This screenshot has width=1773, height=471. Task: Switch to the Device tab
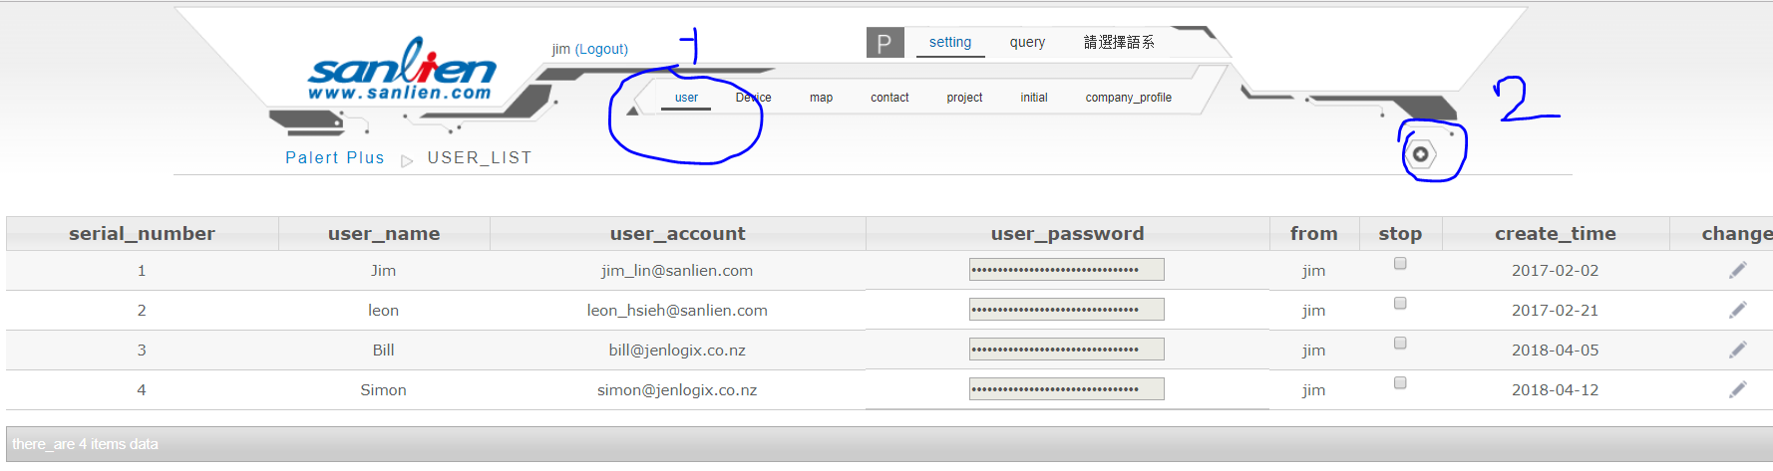[x=753, y=98]
